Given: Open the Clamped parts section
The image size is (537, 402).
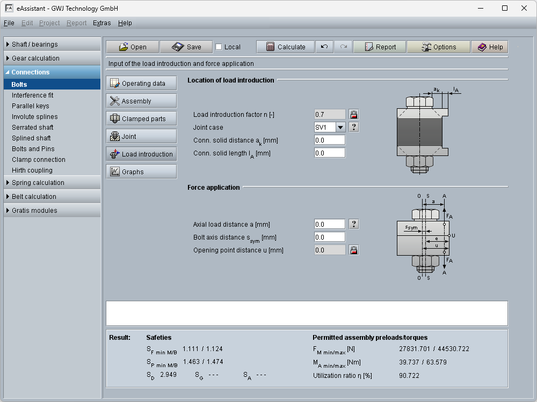Looking at the screenshot, I should (141, 119).
